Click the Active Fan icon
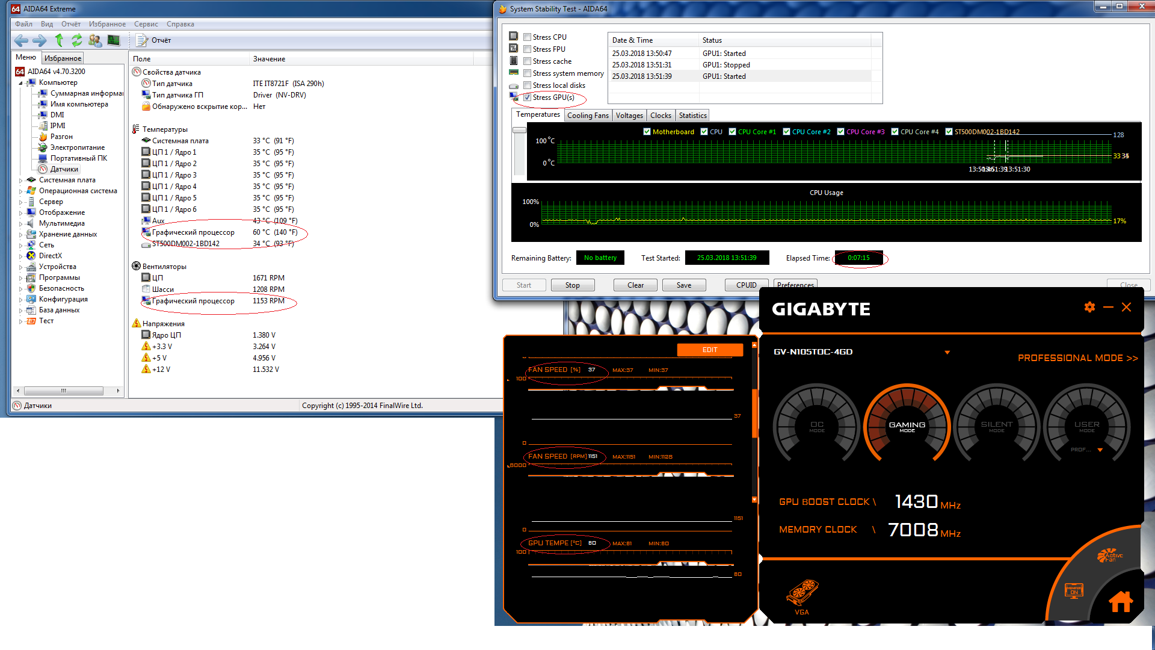1155x650 pixels. coord(1109,556)
